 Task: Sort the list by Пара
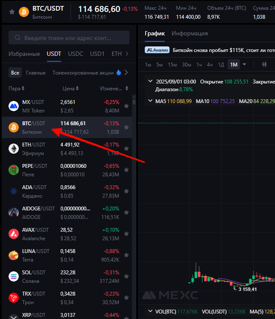[17, 88]
